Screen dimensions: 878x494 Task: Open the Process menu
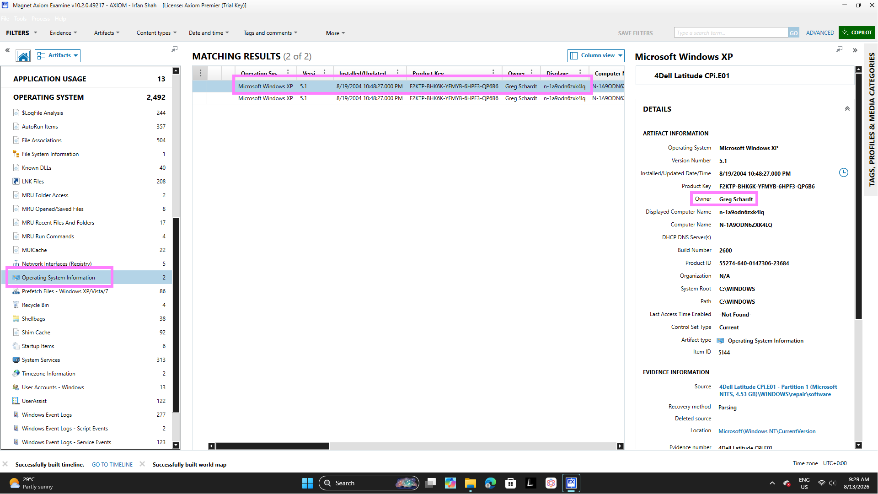click(x=41, y=19)
